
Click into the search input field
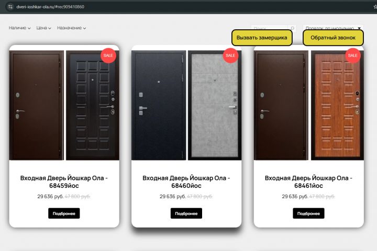pyautogui.click(x=269, y=28)
